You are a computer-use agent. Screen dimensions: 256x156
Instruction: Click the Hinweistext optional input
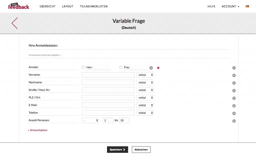129,55
